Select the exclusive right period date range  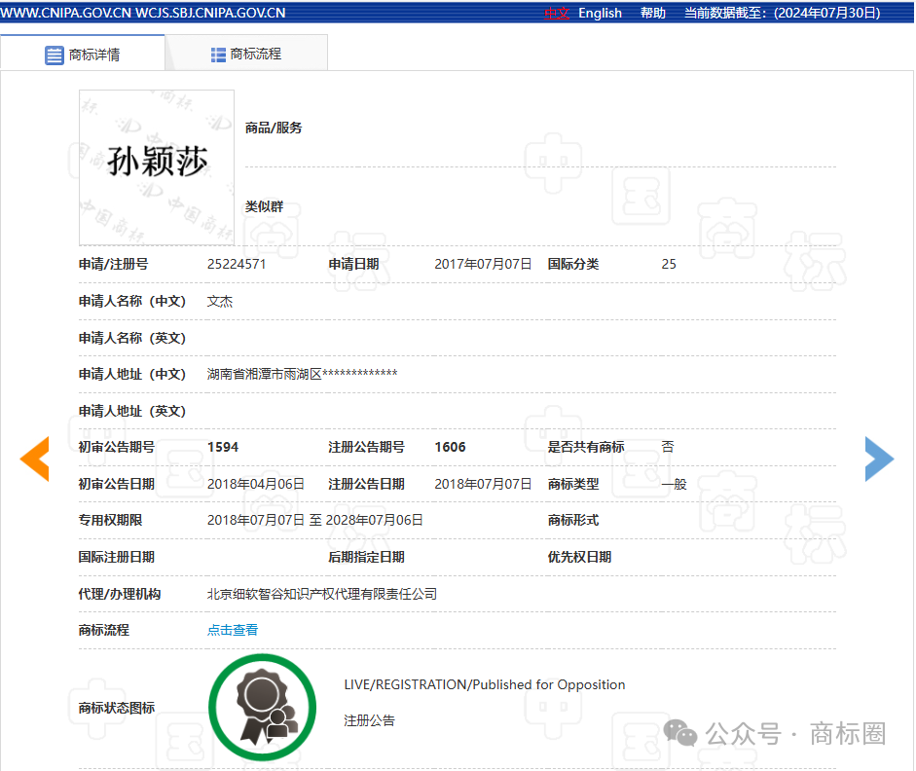point(314,520)
